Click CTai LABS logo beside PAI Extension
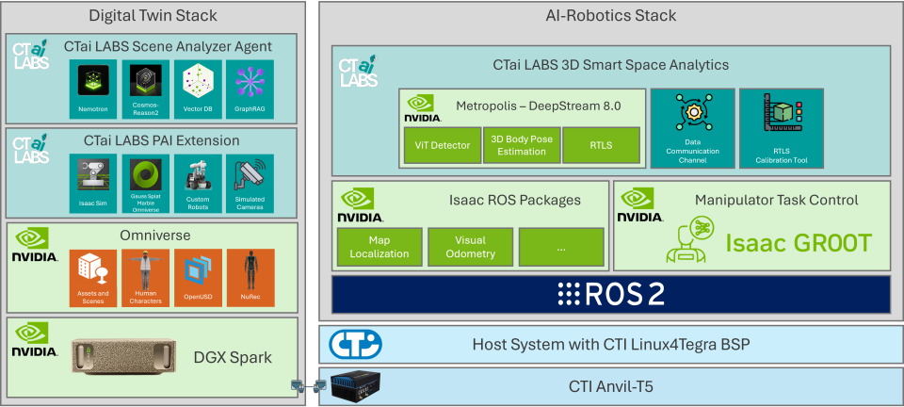Screen dimensions: 904x407 pyautogui.click(x=30, y=149)
